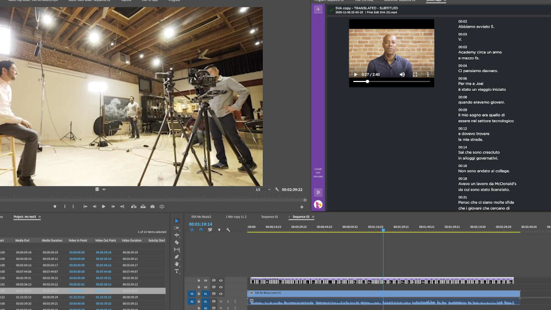Open source monitor settings wrench
This screenshot has height=310, width=551.
pos(277,189)
